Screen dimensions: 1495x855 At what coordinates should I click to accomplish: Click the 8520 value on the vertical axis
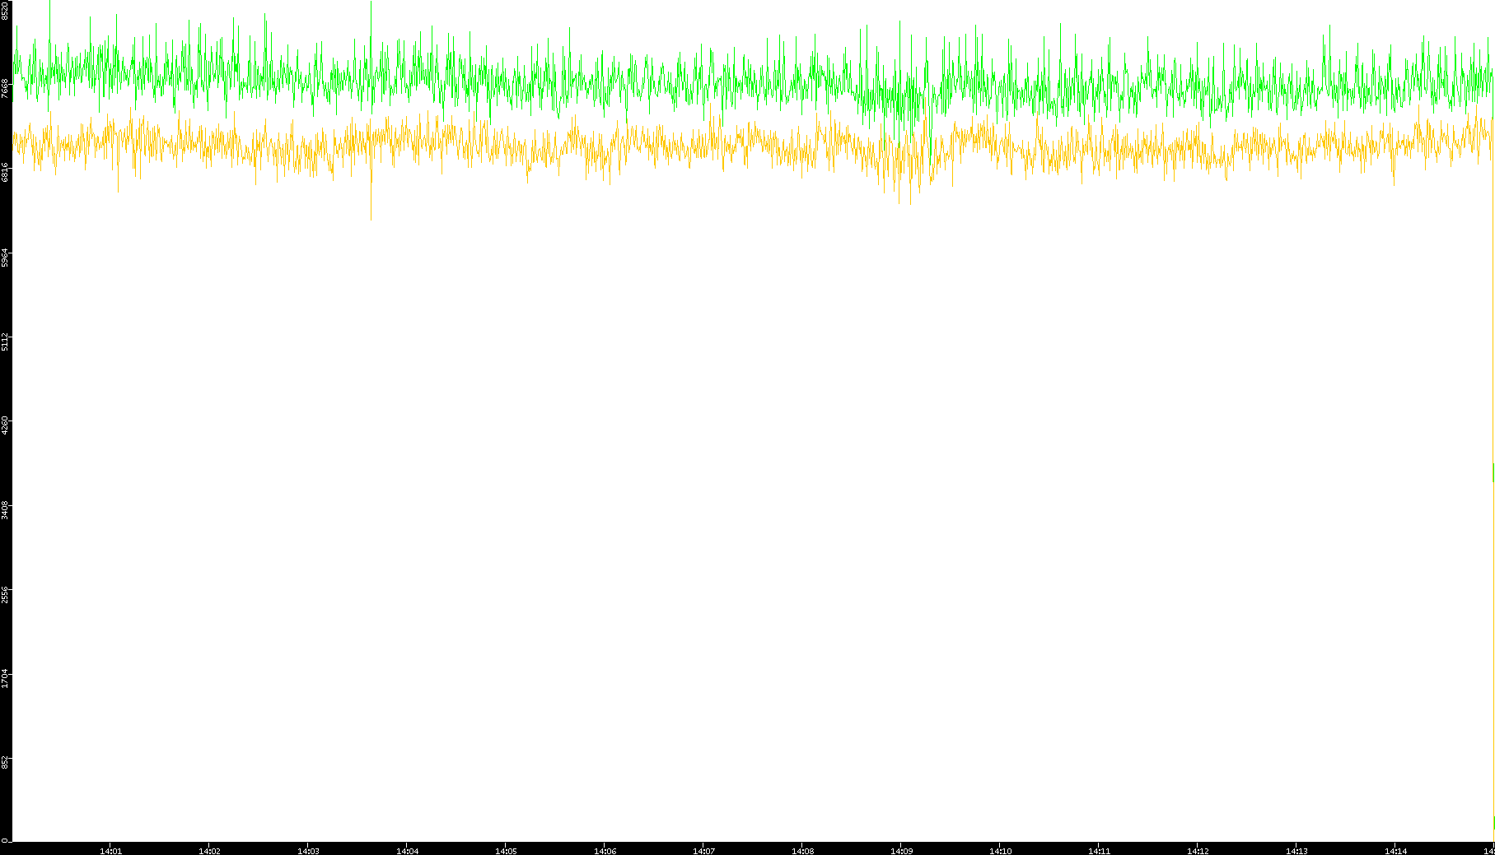coord(6,10)
